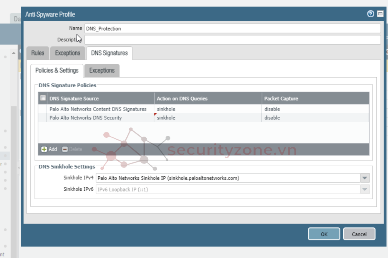Viewport: 388px width, 258px height.
Task: Sort by DNS Signature Source column header
Action: pos(101,99)
